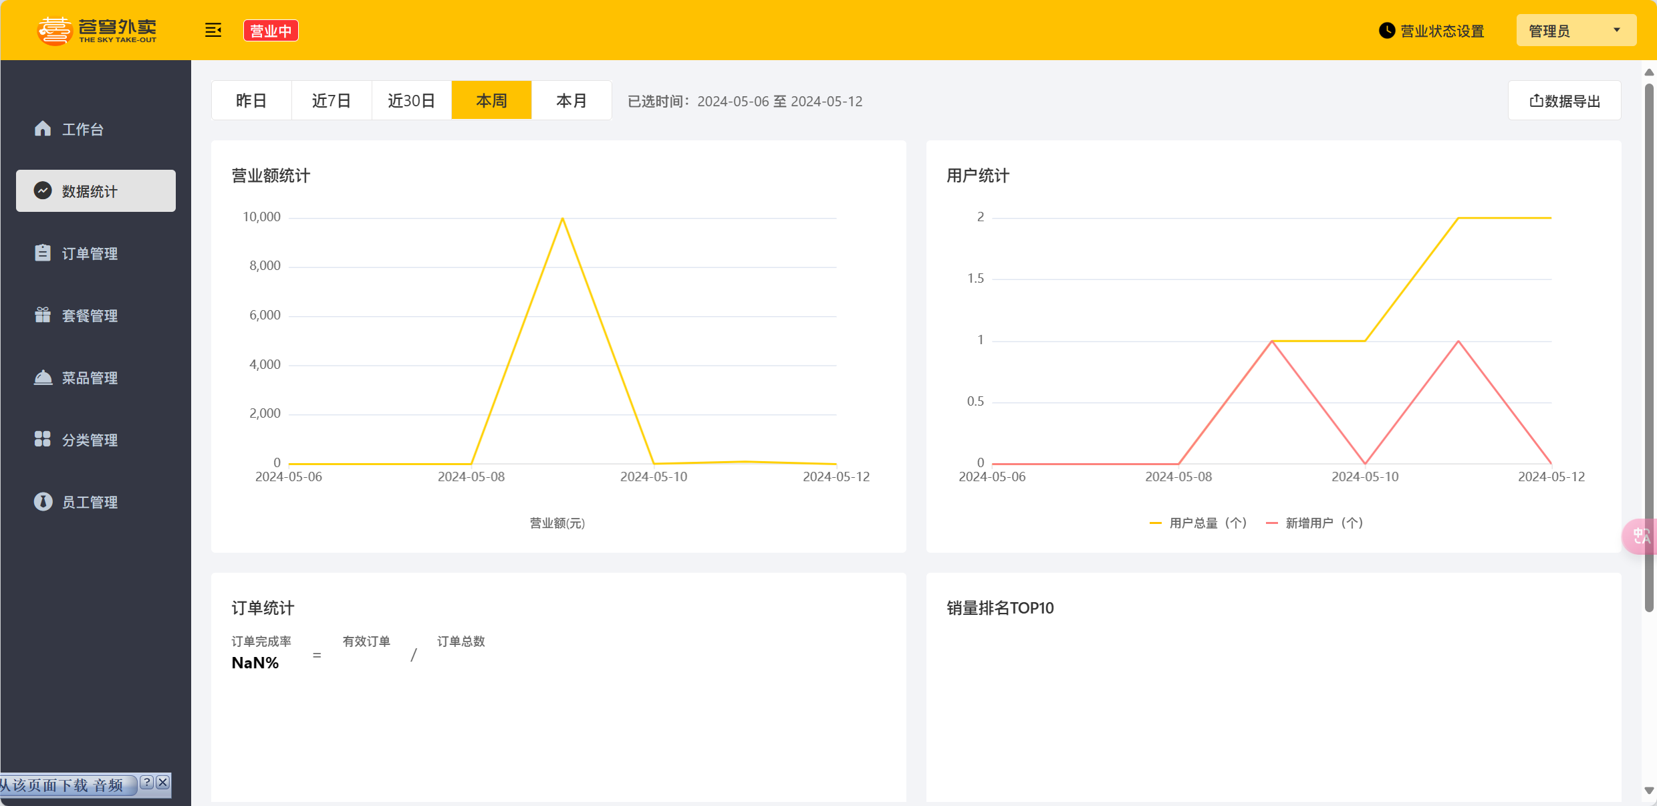Select the 近7日 time range tab
1657x806 pixels.
pyautogui.click(x=332, y=101)
